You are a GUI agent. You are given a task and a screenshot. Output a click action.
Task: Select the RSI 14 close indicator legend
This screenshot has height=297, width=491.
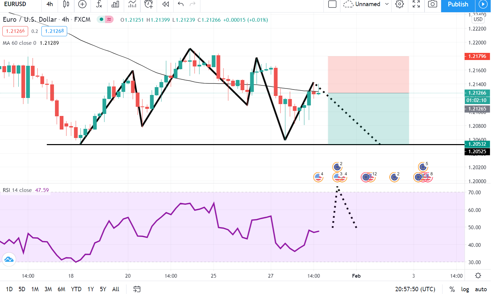coord(26,190)
